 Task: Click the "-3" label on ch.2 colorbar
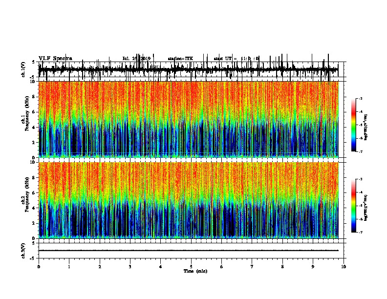361,179
